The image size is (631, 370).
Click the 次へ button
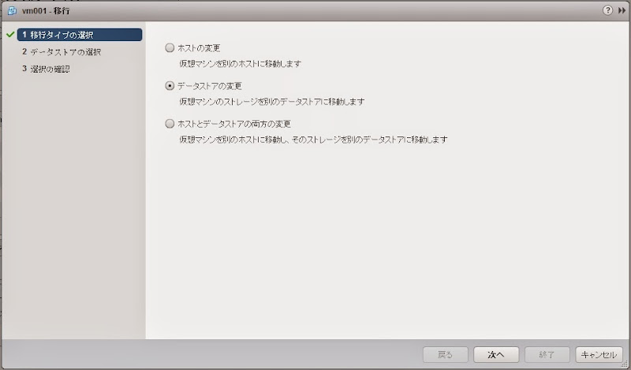click(496, 355)
